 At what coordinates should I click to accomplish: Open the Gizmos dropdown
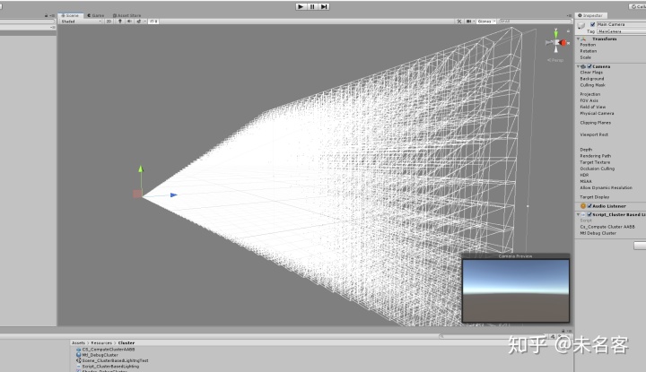(486, 21)
